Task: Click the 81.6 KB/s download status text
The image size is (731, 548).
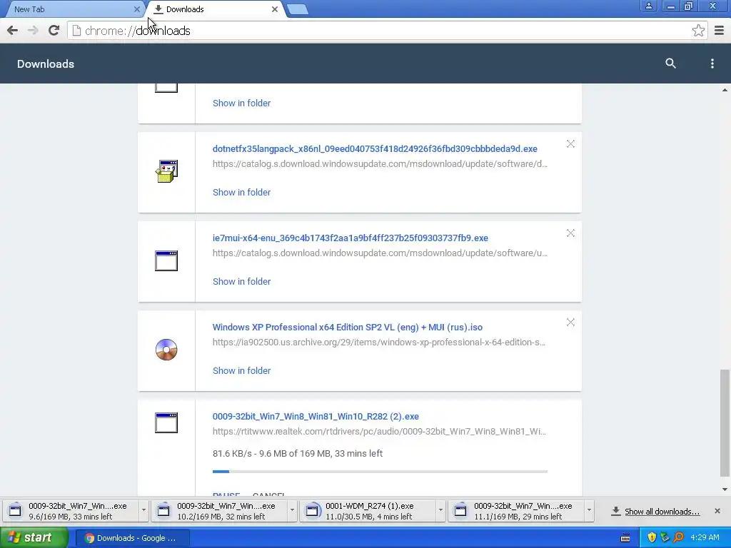Action: (x=298, y=453)
